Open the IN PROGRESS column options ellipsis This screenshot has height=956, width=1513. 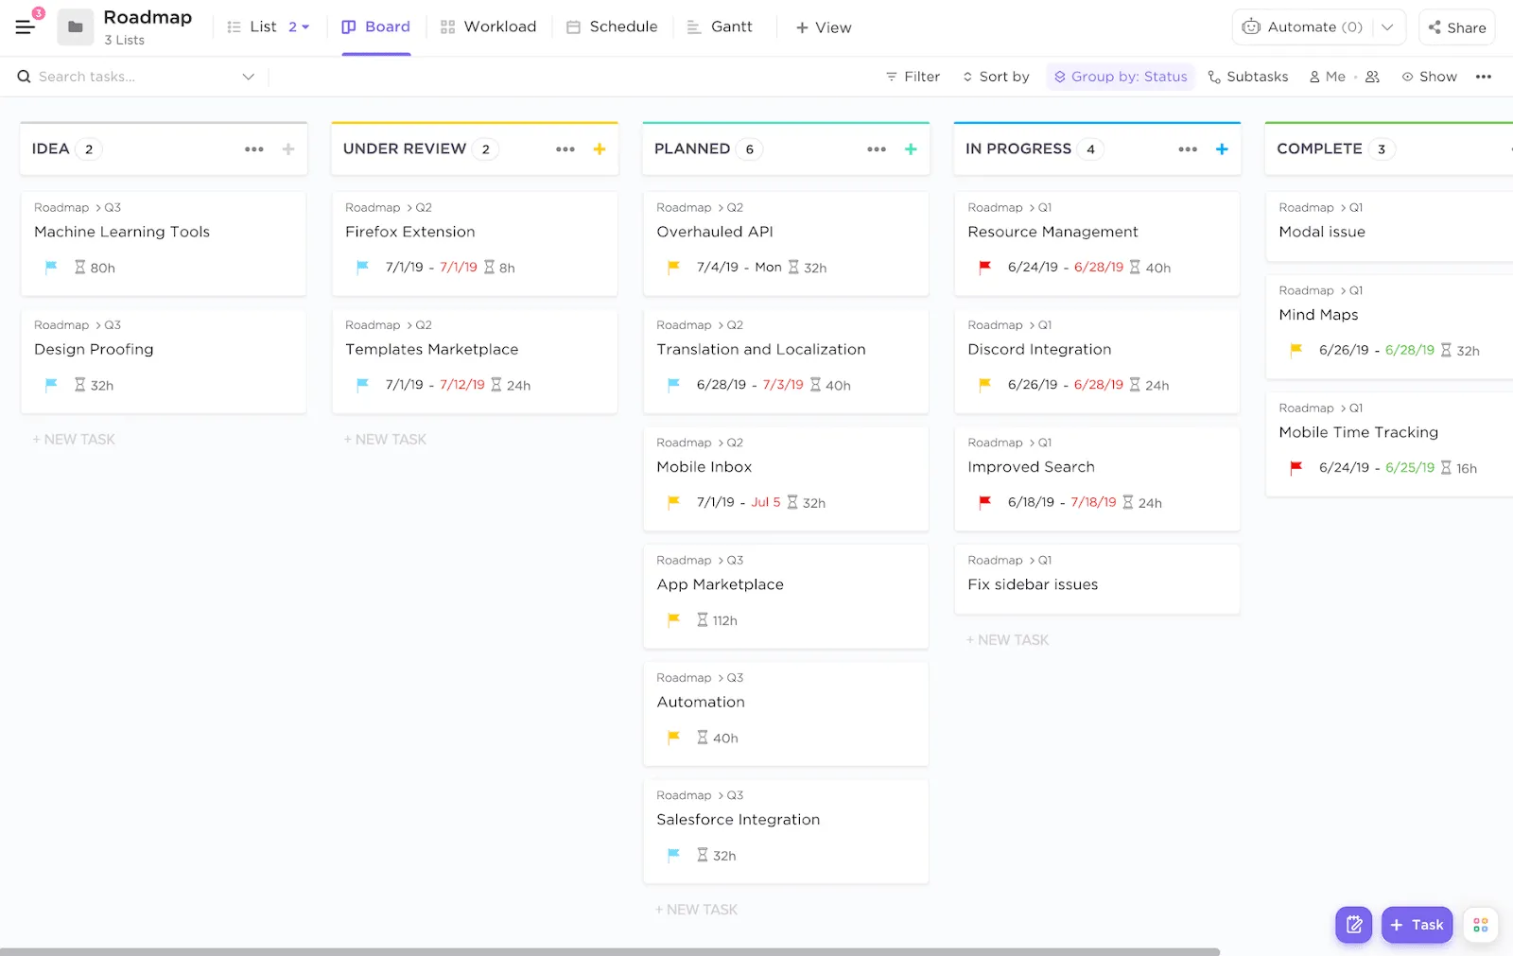click(x=1188, y=149)
